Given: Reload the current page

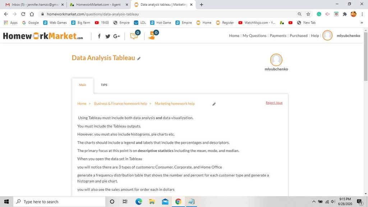Looking at the screenshot, I should click(x=23, y=14).
